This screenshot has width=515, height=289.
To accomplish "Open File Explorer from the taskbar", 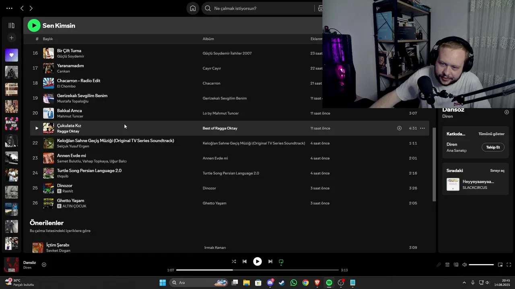I will [x=246, y=283].
